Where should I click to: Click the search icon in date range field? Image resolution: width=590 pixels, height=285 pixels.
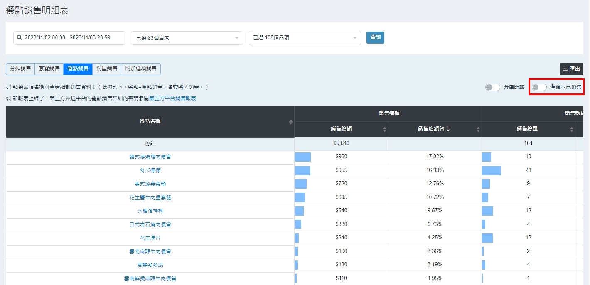[19, 38]
